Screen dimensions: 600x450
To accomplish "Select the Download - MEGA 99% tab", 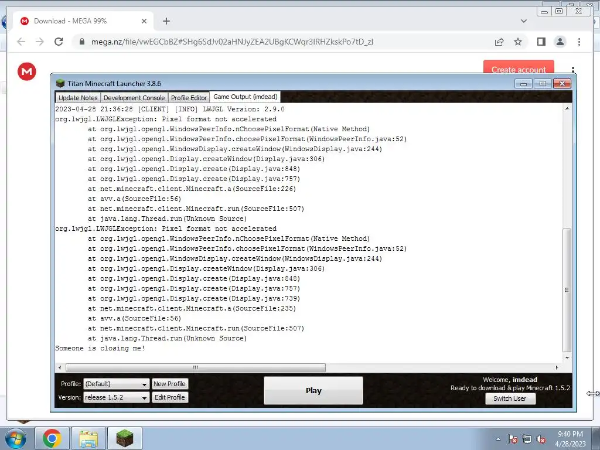I will pos(83,21).
